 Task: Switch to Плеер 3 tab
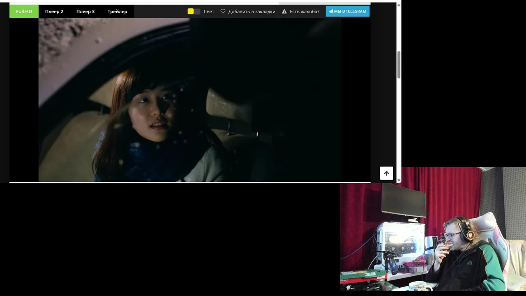point(85,12)
